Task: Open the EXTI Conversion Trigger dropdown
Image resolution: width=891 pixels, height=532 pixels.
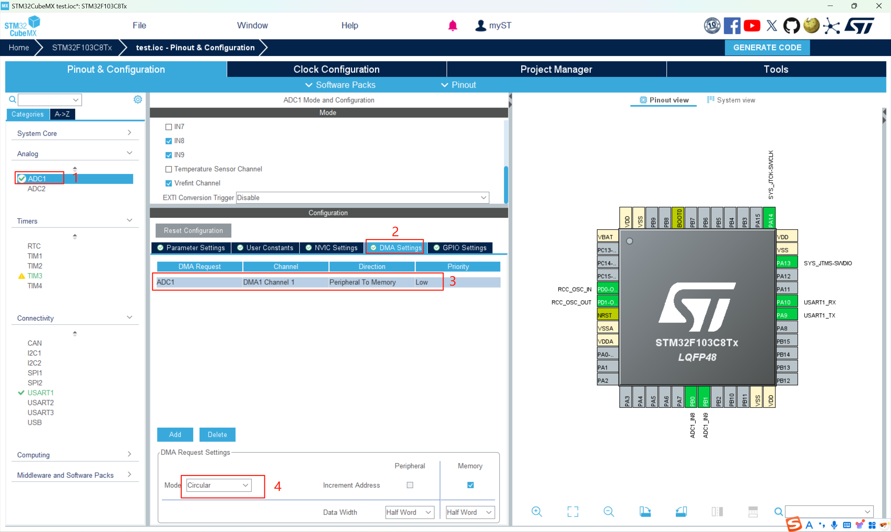Action: tap(362, 198)
